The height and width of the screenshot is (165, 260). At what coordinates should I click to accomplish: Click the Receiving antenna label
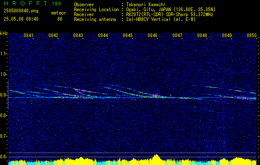95,19
